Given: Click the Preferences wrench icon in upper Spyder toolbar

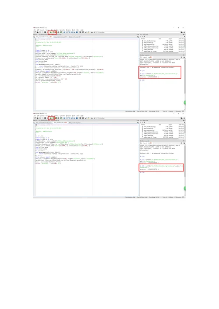Looking at the screenshot, I should (x=86, y=32).
